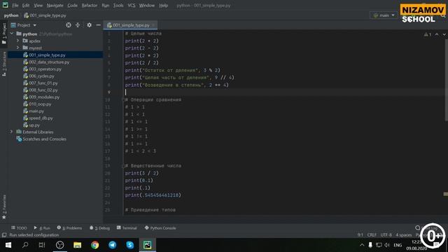The image size is (448, 252).
Task: Open Windows taskbar search
Action: pos(25,245)
